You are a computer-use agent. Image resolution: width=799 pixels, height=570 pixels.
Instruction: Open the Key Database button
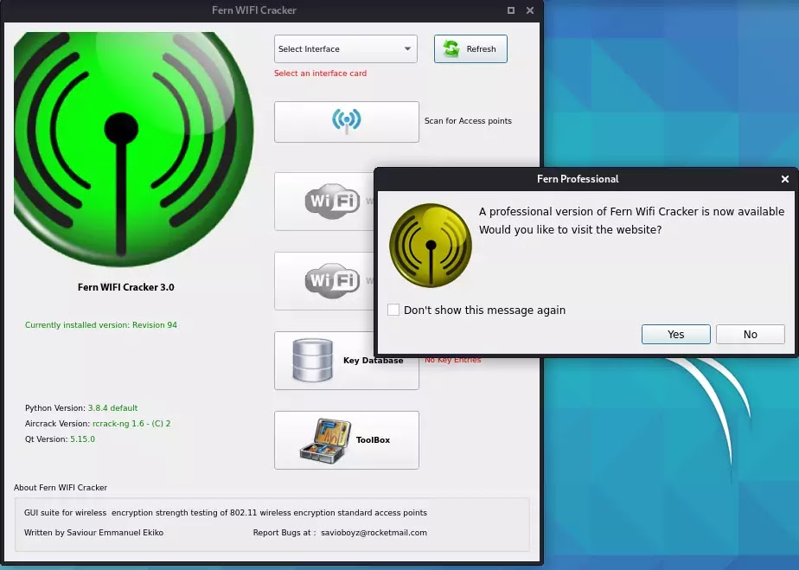tap(347, 361)
